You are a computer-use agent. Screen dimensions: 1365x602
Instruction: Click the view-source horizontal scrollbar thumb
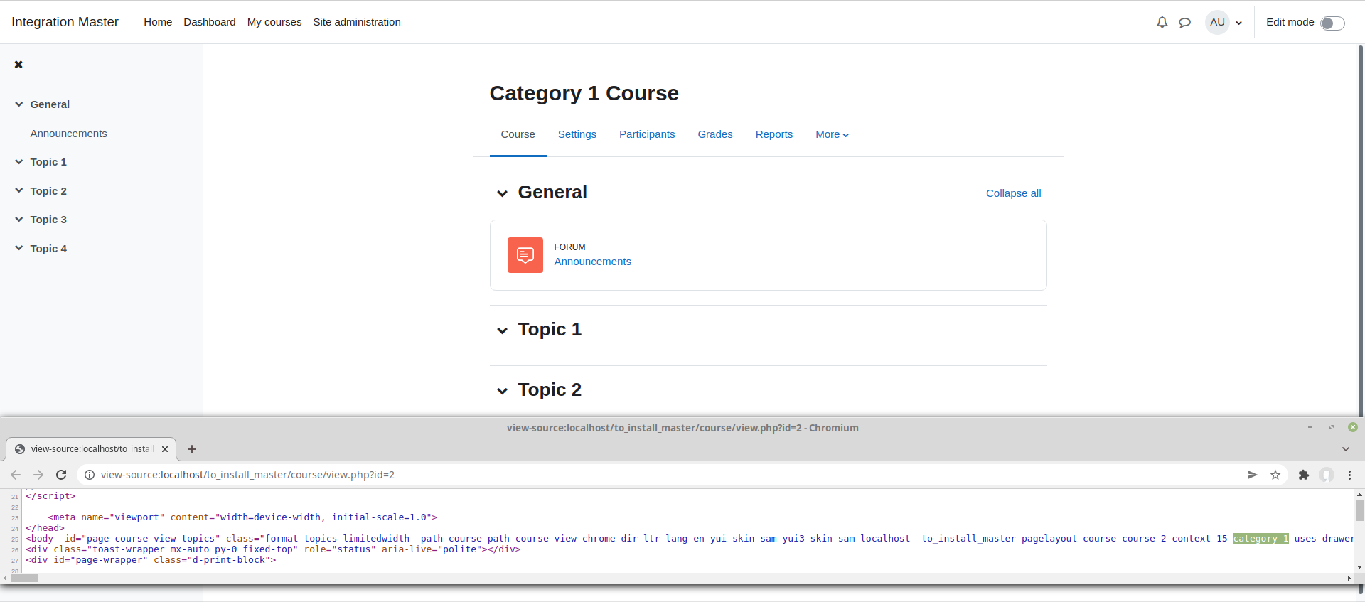[x=24, y=578]
